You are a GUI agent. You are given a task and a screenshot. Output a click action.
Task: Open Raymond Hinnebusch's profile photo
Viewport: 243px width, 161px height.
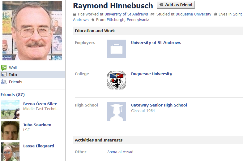(32, 30)
